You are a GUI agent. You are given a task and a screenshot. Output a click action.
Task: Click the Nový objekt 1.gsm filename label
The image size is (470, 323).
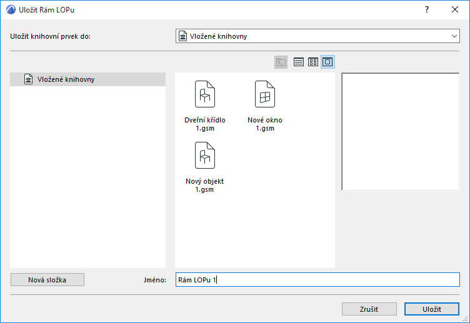click(205, 185)
